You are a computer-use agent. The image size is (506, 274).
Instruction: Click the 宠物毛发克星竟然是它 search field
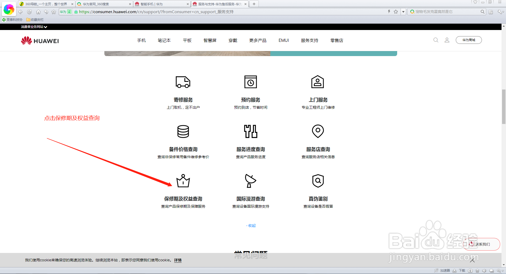(443, 12)
